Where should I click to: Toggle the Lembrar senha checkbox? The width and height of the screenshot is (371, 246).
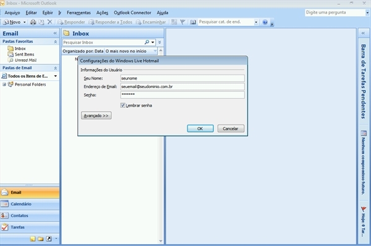[123, 105]
